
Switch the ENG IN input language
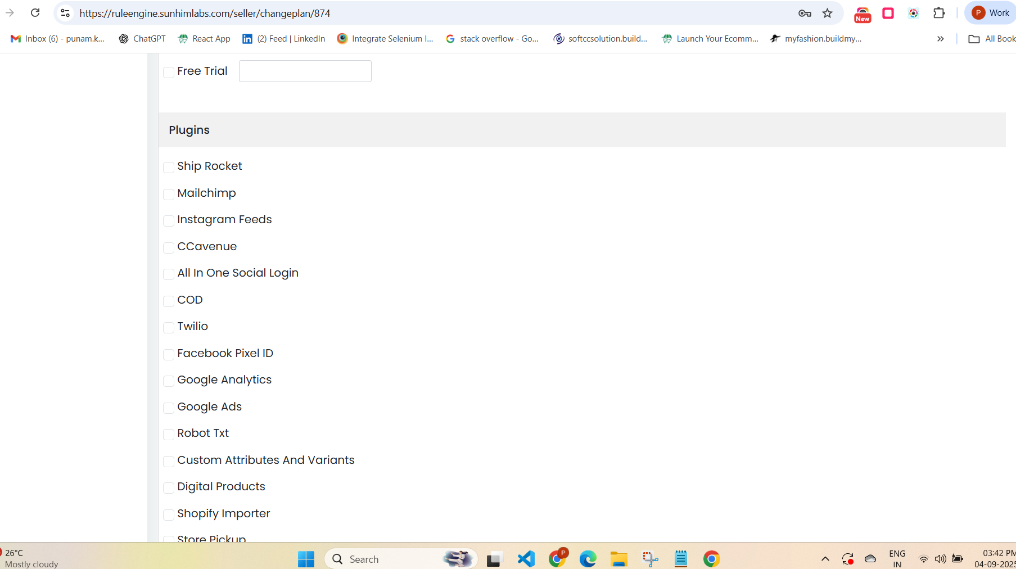point(897,559)
